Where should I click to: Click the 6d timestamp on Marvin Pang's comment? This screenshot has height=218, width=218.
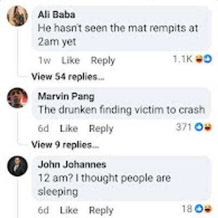click(44, 129)
